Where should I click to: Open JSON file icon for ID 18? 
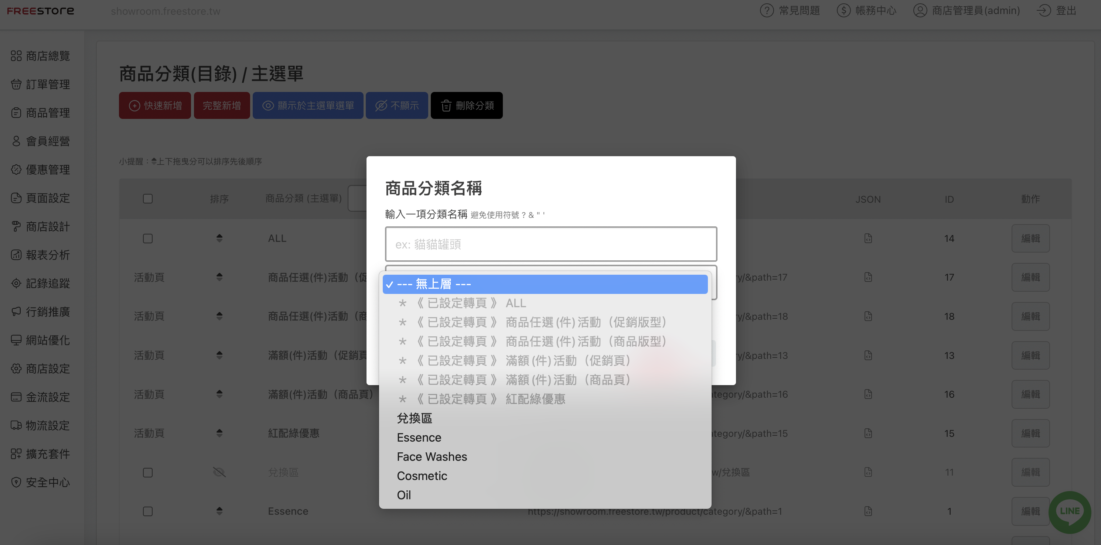coord(868,316)
